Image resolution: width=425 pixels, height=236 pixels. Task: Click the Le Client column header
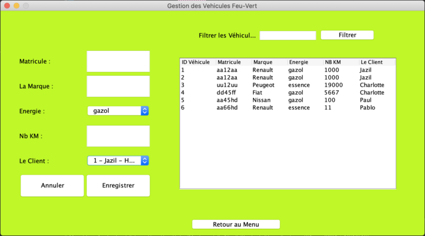click(x=376, y=62)
